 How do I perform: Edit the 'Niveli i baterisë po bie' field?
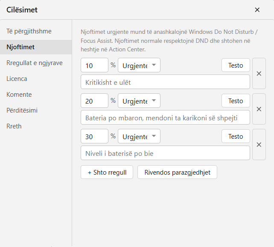[165, 153]
